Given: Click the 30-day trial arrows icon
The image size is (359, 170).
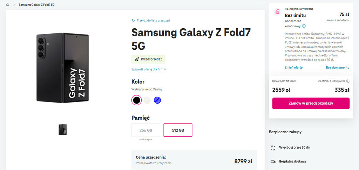Looking at the screenshot, I should point(273,148).
